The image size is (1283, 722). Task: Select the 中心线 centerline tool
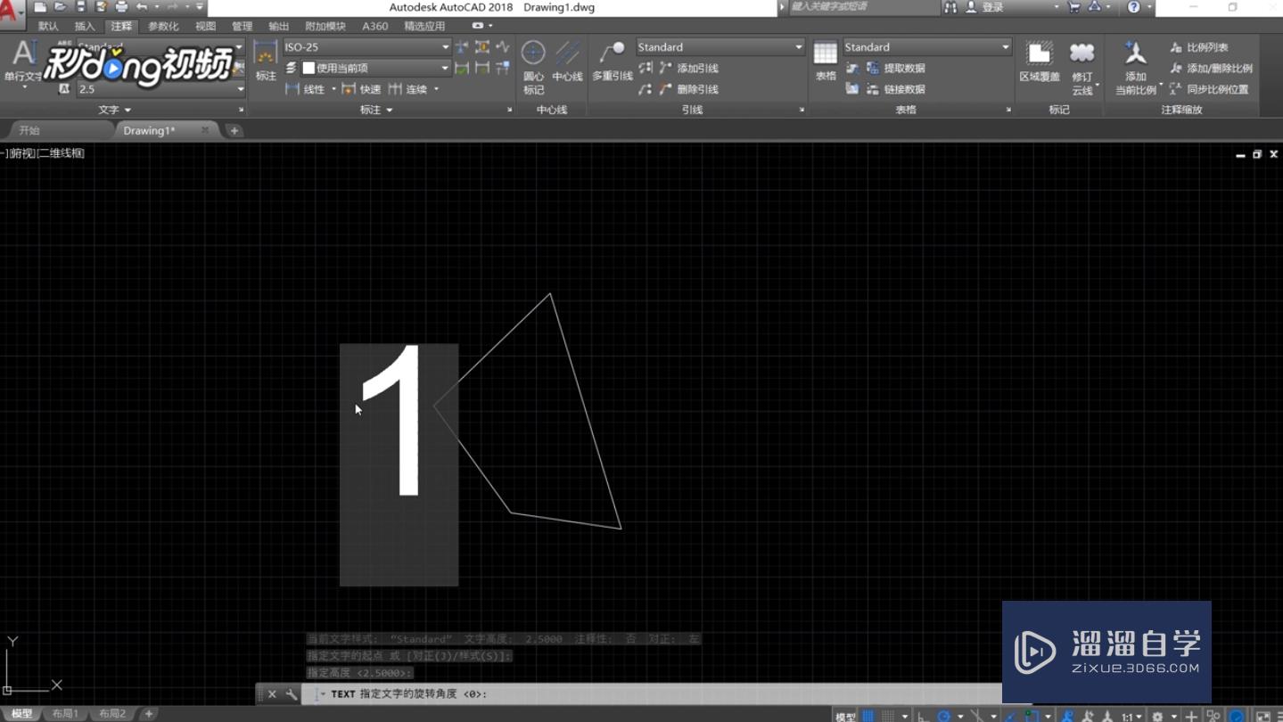567,61
